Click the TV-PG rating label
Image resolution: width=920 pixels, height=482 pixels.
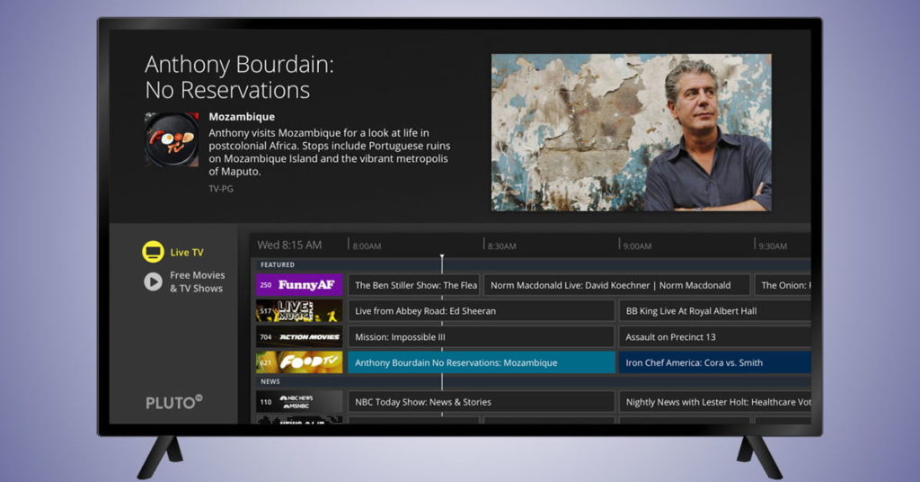click(x=221, y=189)
